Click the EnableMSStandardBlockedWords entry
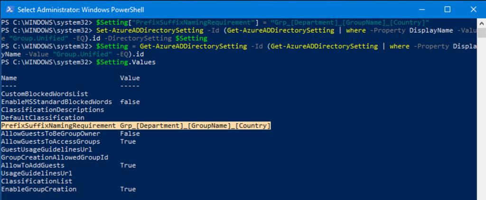The image size is (486, 200). (x=56, y=102)
